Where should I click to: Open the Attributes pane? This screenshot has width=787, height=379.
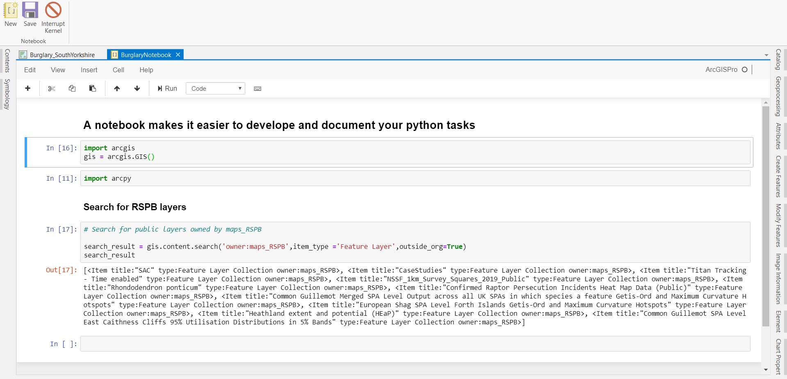point(778,136)
